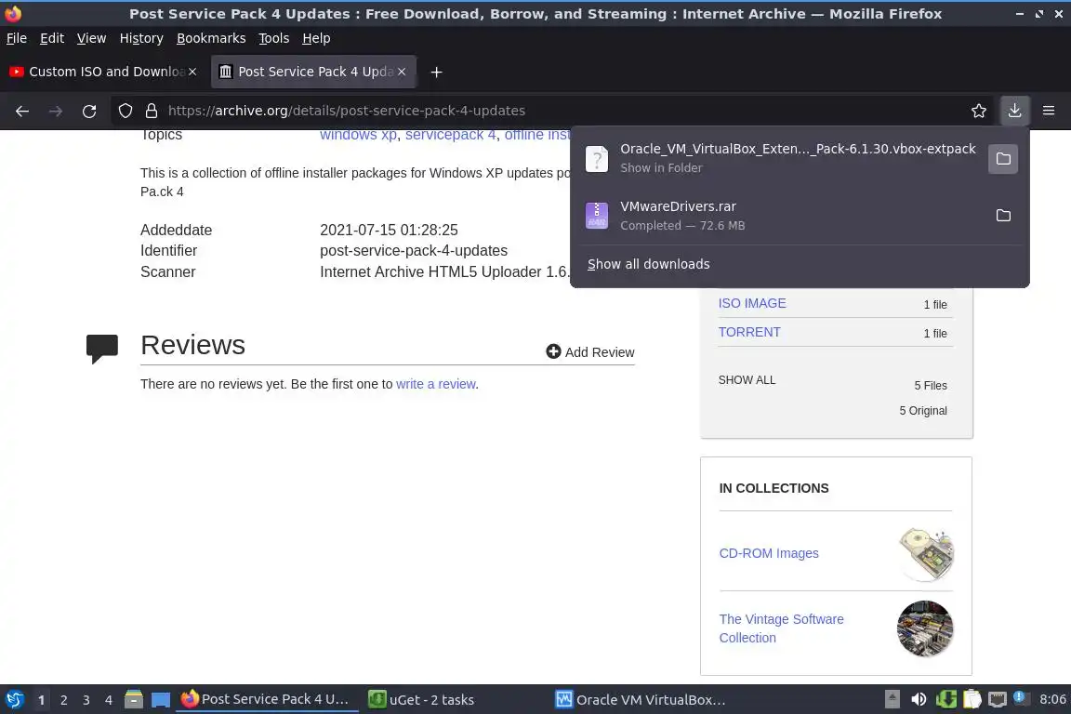Close the Post Service Pack 4 Updates tab
1071x714 pixels.
[x=402, y=72]
